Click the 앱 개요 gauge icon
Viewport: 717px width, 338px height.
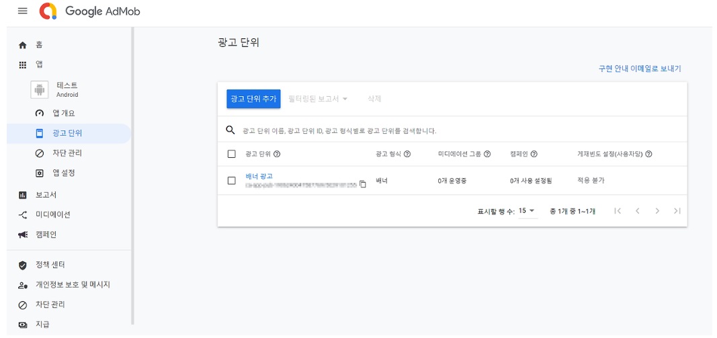click(x=40, y=114)
